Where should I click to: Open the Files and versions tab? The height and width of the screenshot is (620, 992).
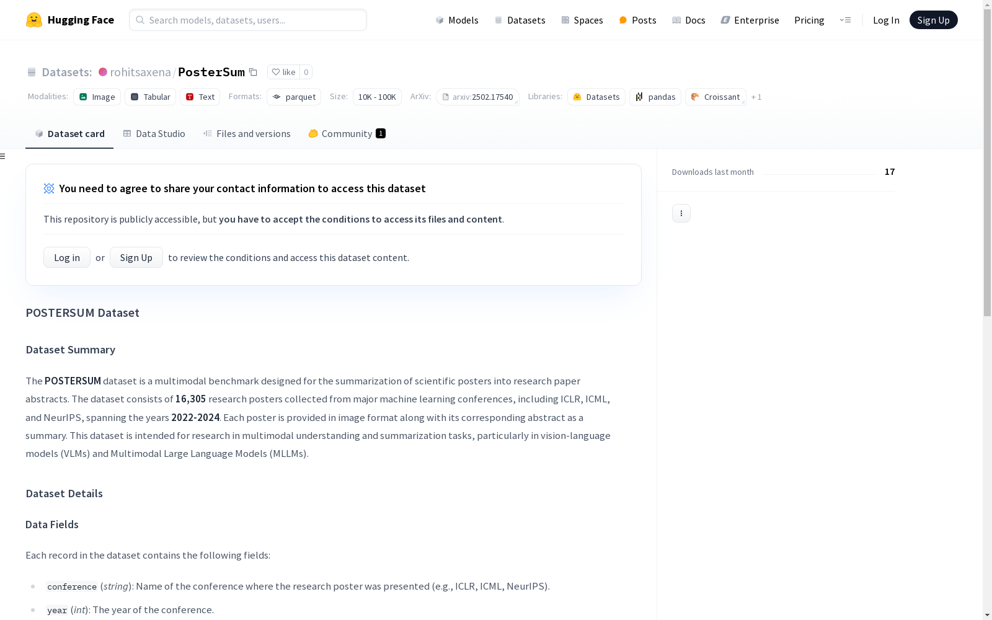coord(247,133)
